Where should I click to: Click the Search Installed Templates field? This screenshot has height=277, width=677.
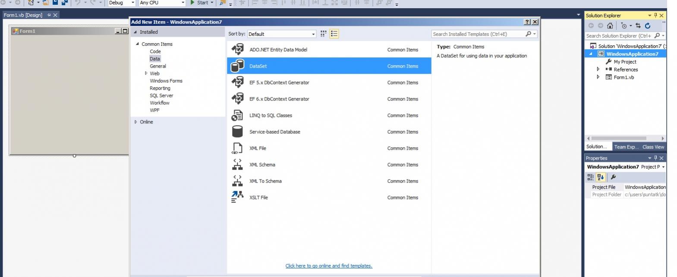(478, 34)
